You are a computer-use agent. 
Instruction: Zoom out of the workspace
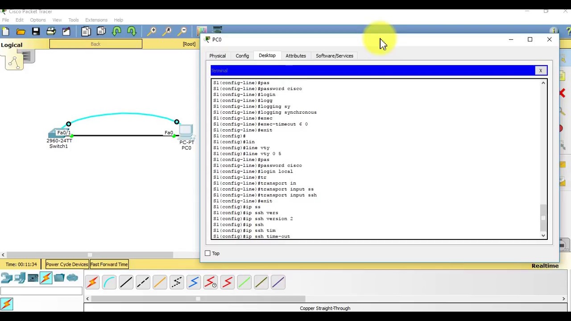coord(183,31)
